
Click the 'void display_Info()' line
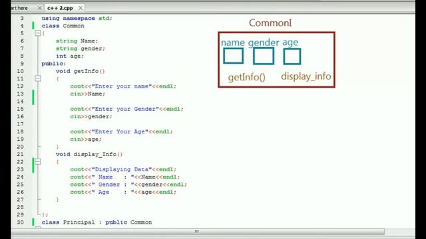click(x=89, y=154)
